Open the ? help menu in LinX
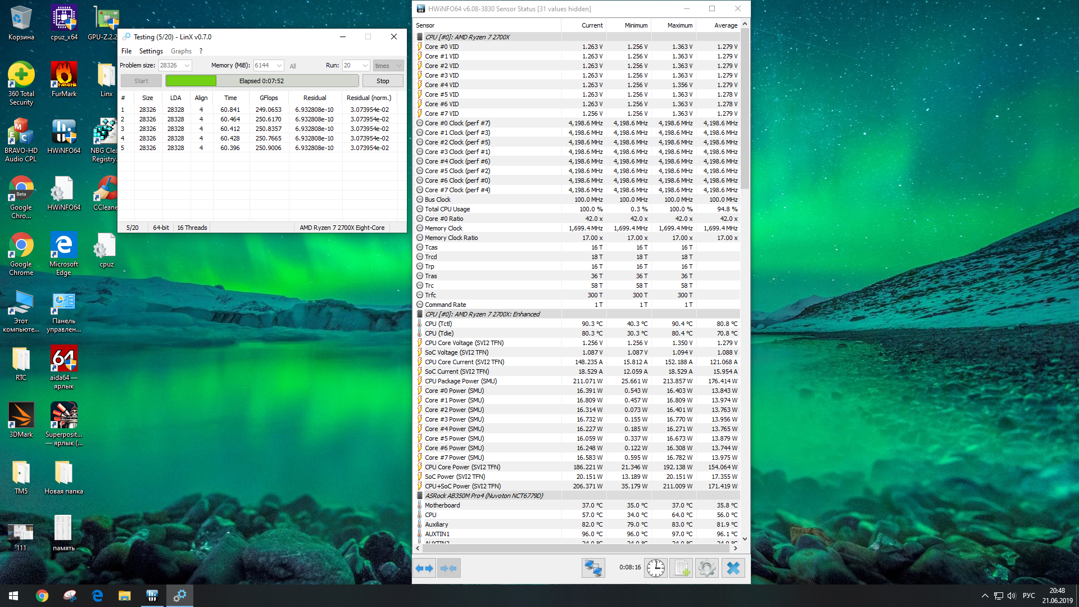The image size is (1079, 607). tap(201, 51)
